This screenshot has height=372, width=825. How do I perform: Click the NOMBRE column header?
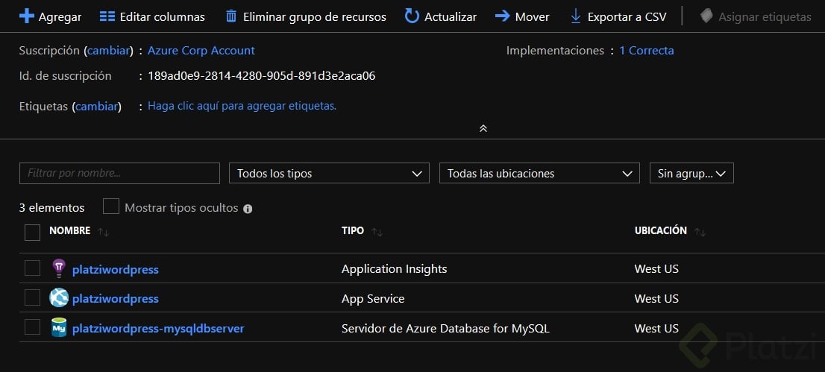[x=70, y=230]
